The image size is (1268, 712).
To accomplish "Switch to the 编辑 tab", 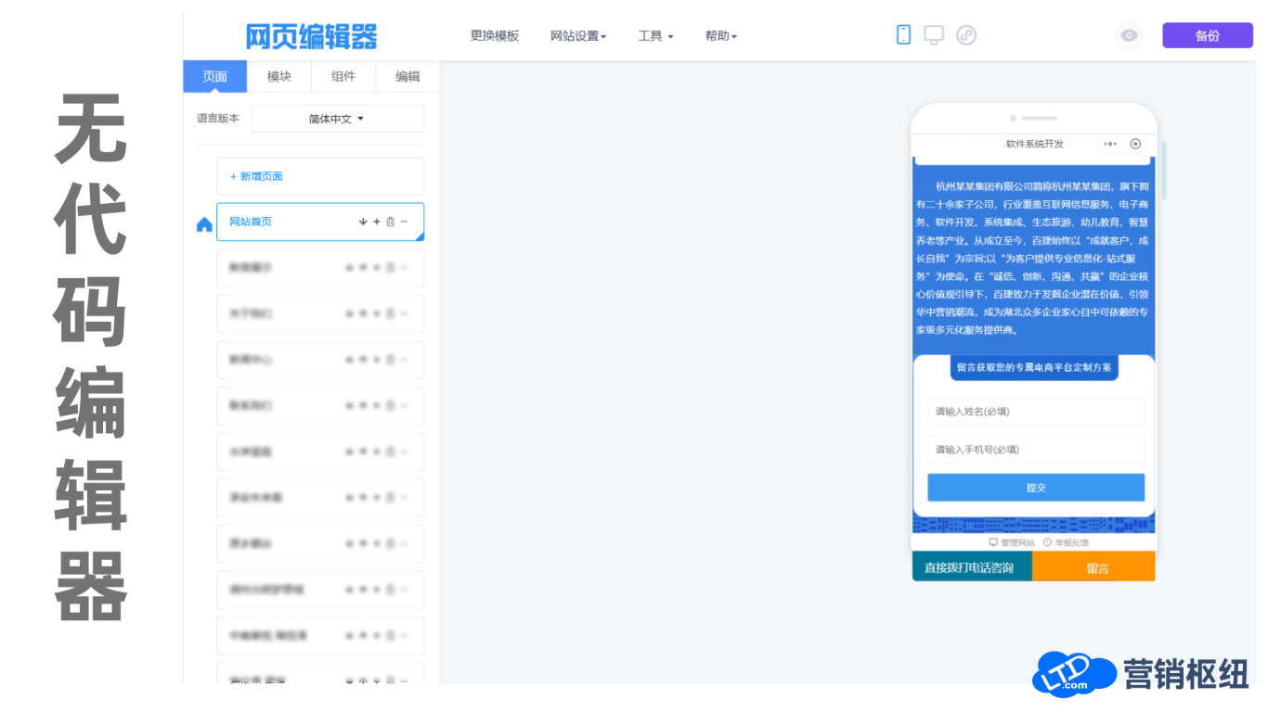I will [x=408, y=77].
